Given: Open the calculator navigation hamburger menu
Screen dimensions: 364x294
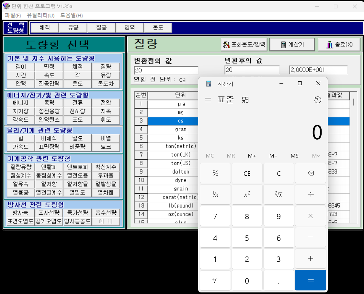Looking at the screenshot, I should (208, 100).
